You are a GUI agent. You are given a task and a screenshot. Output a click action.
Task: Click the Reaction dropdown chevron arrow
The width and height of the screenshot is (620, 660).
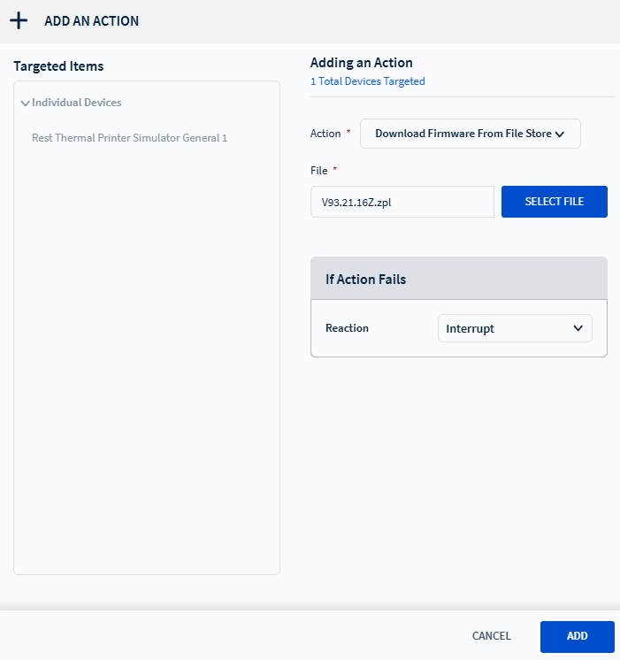click(578, 328)
